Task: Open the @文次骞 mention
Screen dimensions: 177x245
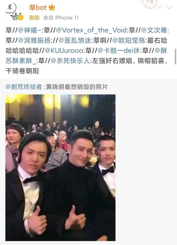Action: pyautogui.click(x=154, y=30)
